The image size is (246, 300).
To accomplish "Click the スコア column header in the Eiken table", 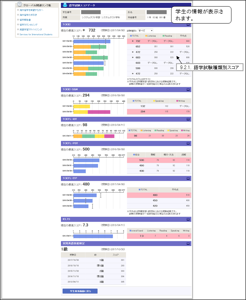I will (x=116, y=255).
